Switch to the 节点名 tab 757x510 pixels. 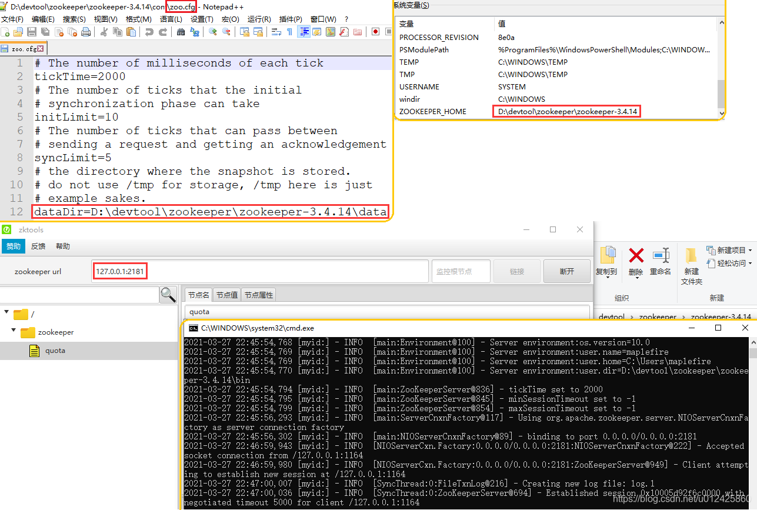[x=198, y=295]
